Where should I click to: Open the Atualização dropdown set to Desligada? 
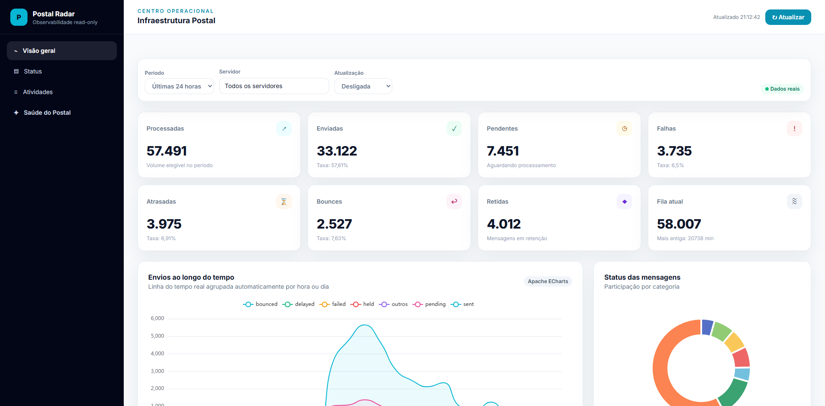point(363,86)
